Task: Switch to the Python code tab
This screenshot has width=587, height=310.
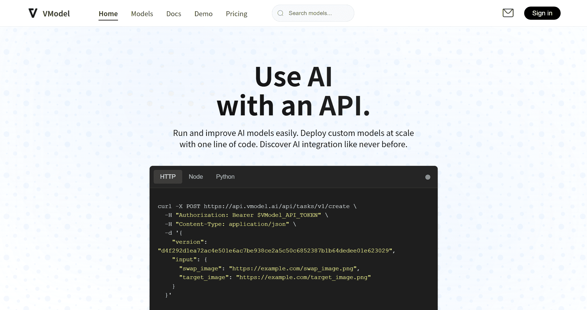Action: [x=225, y=177]
